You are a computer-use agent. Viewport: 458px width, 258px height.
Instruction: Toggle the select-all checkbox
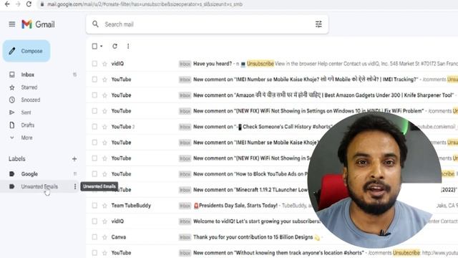pos(94,46)
